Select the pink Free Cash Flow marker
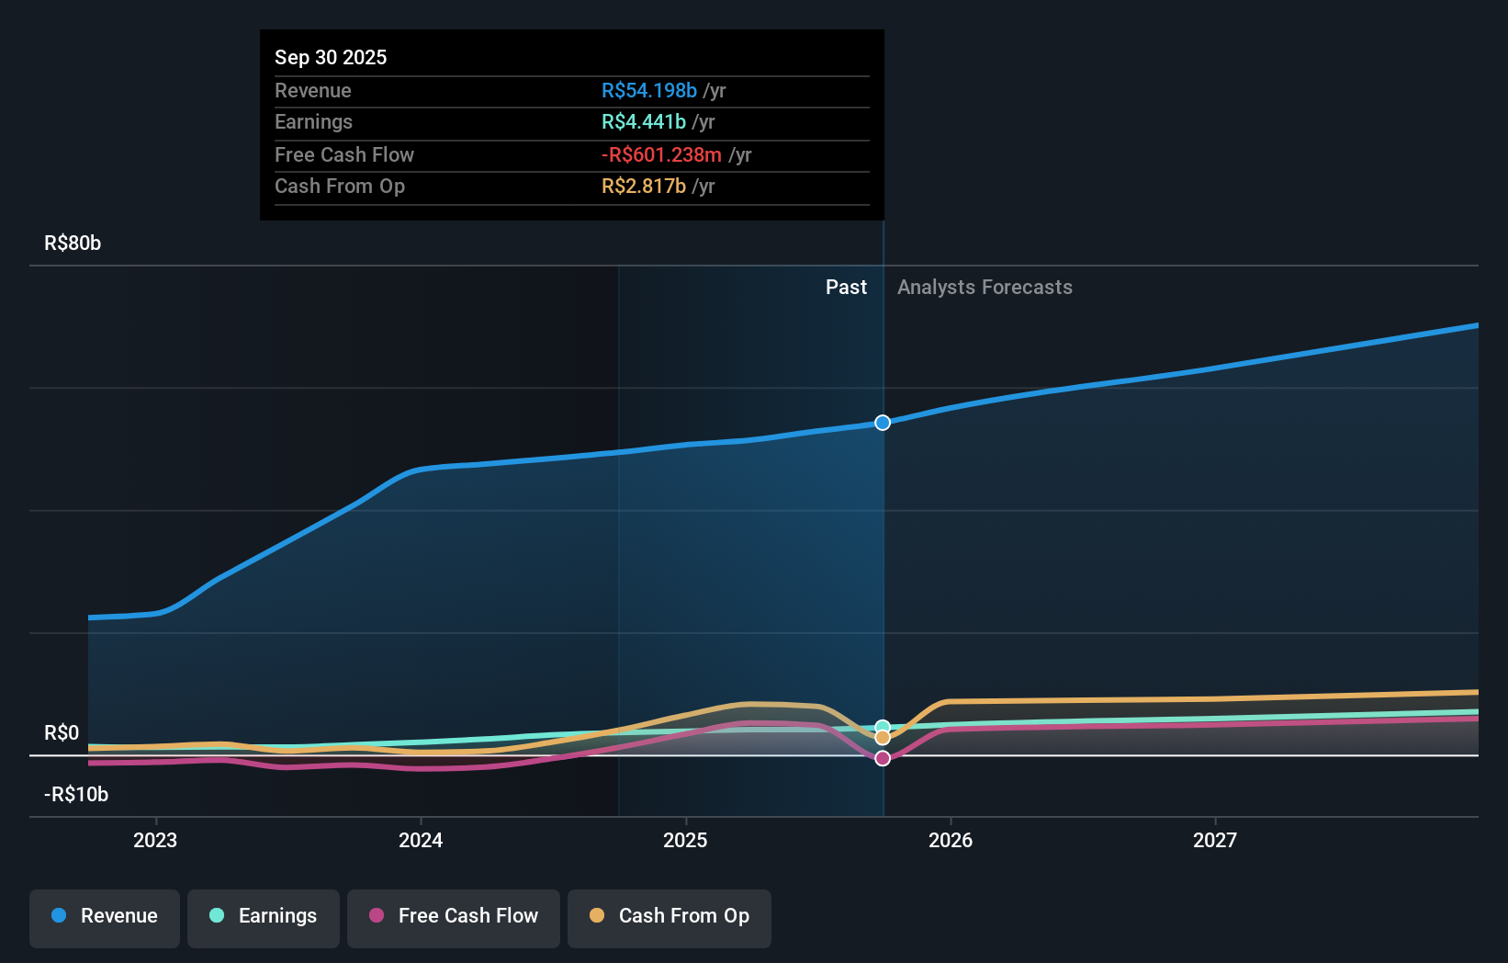1508x963 pixels. pyautogui.click(x=883, y=757)
